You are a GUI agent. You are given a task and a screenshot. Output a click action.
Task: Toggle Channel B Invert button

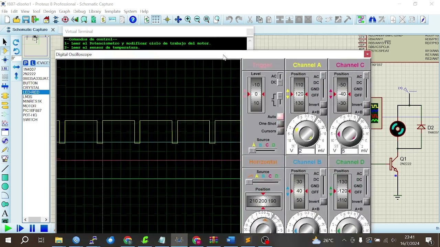(323, 202)
